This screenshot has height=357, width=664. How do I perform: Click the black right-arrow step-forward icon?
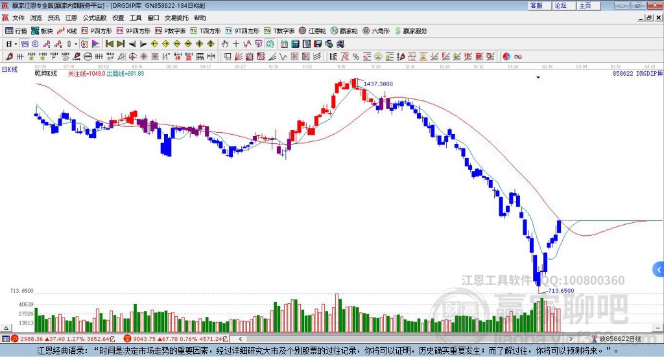pyautogui.click(x=143, y=44)
